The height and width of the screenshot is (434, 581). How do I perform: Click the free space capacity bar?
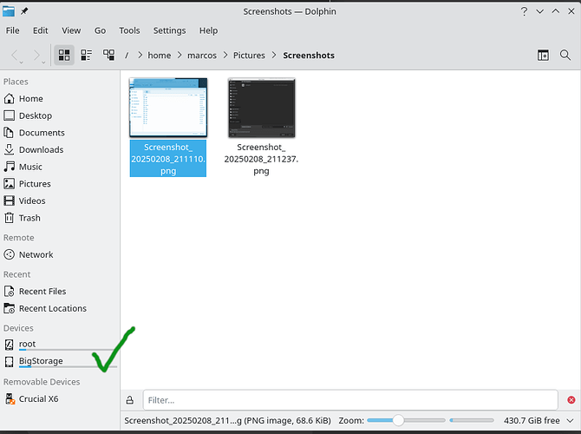point(472,420)
